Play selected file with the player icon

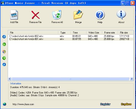coord(4,52)
